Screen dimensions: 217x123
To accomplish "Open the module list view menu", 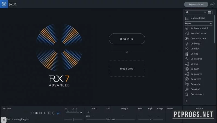I will pos(210,12).
